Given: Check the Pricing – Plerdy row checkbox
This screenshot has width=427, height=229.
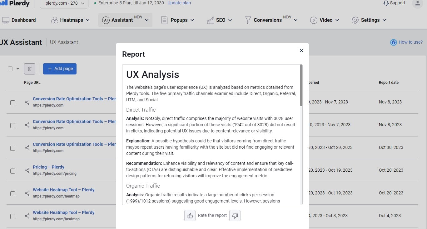Looking at the screenshot, I should [13, 171].
